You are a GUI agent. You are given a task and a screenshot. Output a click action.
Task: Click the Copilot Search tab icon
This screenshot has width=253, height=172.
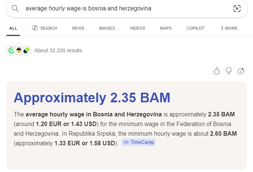click(35, 28)
